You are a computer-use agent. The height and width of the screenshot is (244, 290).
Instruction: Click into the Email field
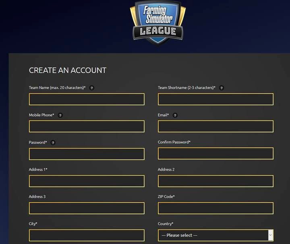click(x=215, y=126)
